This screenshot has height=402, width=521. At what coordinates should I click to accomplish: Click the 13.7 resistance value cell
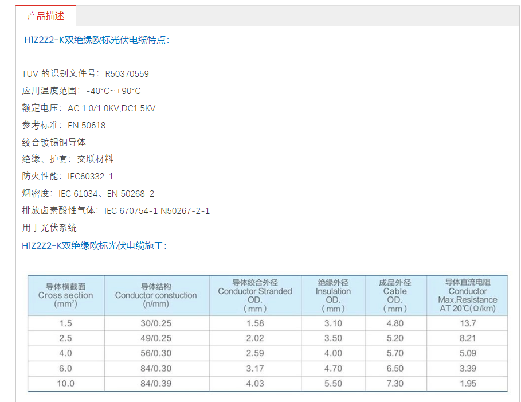click(x=467, y=323)
